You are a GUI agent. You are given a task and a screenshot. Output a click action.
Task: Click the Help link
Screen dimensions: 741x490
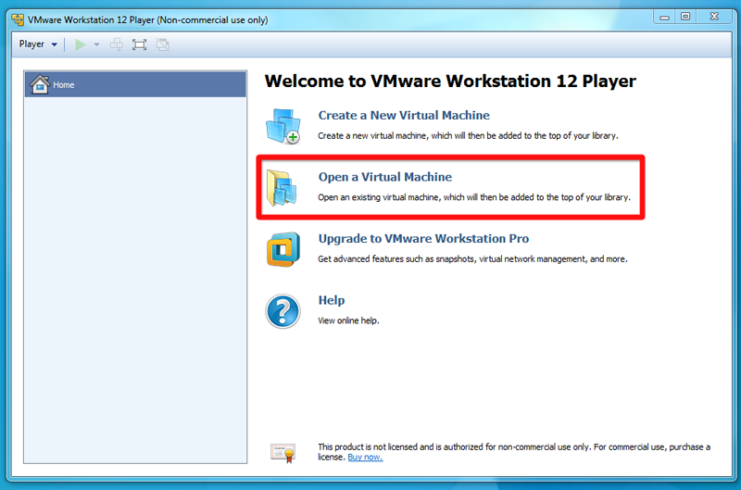332,300
